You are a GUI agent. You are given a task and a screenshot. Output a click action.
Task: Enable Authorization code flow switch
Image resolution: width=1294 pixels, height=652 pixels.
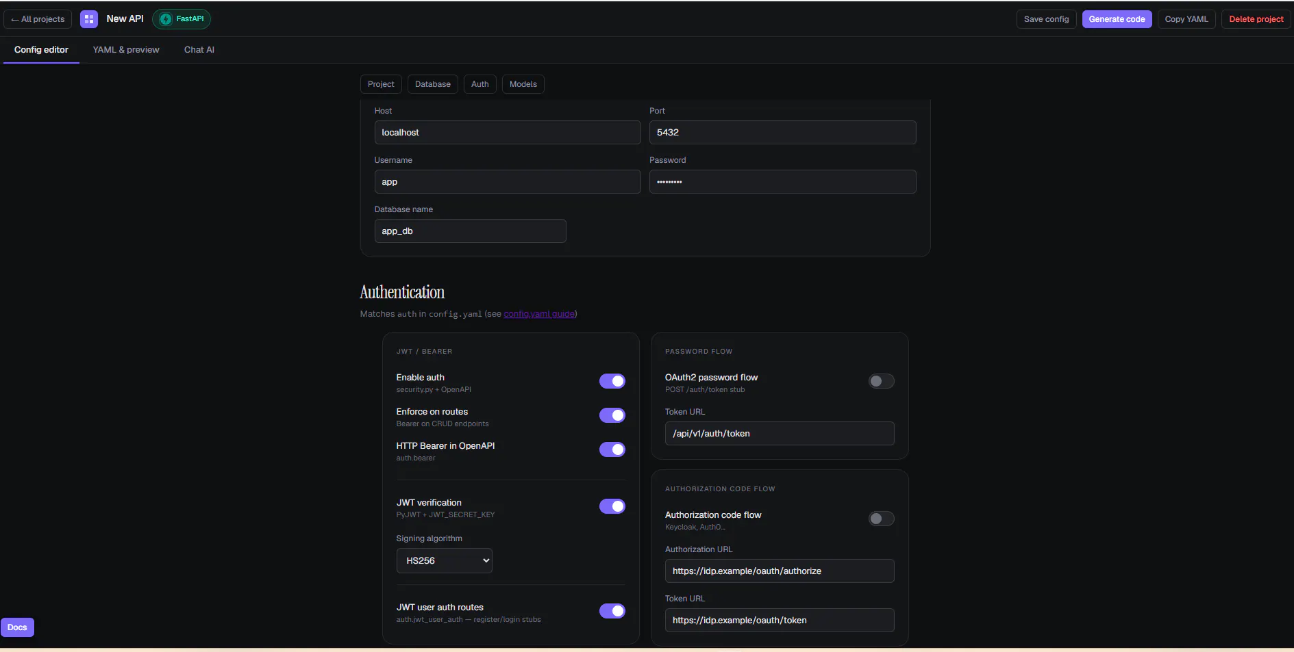point(882,519)
